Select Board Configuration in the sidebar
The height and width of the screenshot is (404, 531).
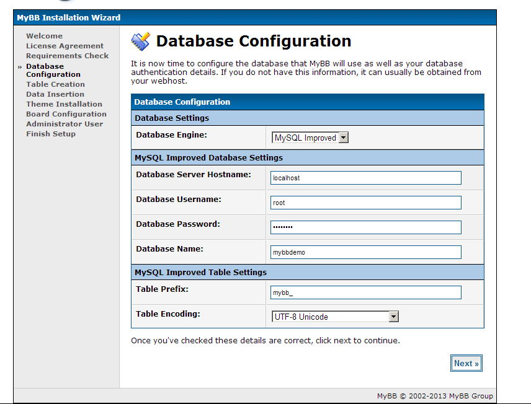[66, 114]
